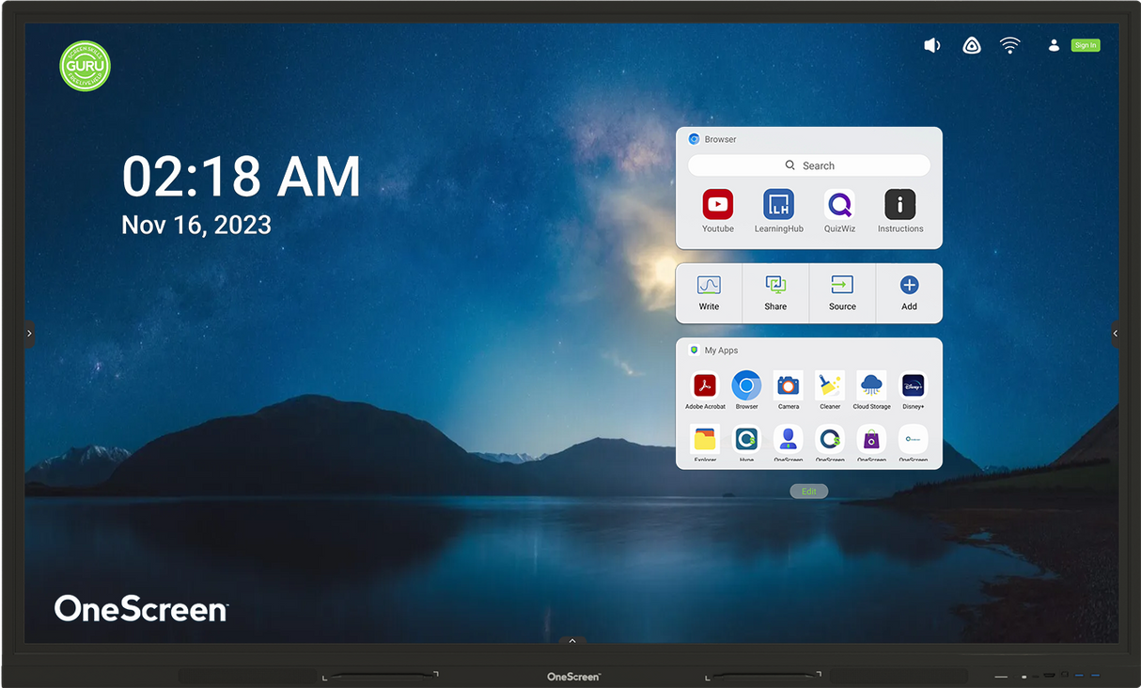The width and height of the screenshot is (1141, 688).
Task: Open the Instructions info icon
Action: (x=900, y=205)
